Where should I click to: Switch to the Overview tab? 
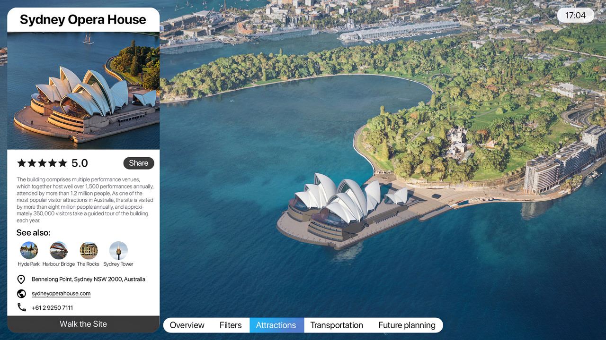pyautogui.click(x=187, y=325)
